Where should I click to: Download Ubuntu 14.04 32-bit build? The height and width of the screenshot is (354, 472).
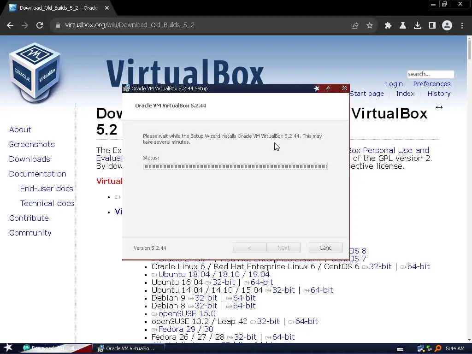[283, 290]
